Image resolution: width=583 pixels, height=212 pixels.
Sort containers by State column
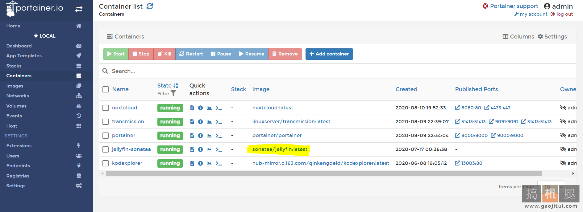click(x=168, y=85)
